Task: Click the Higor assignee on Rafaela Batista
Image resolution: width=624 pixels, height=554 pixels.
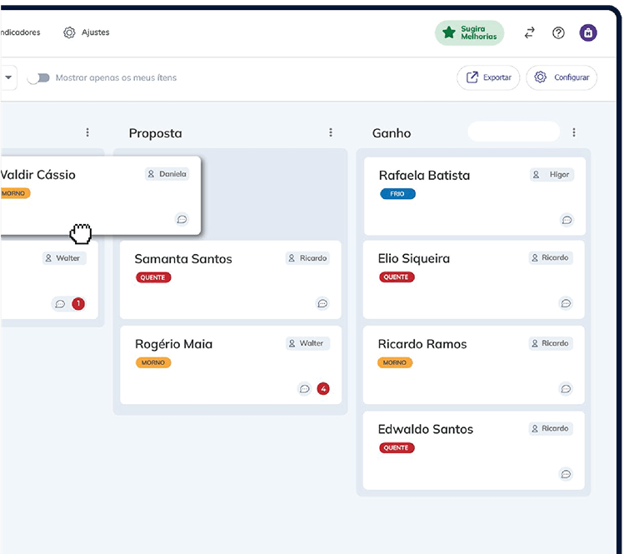Action: click(x=552, y=175)
